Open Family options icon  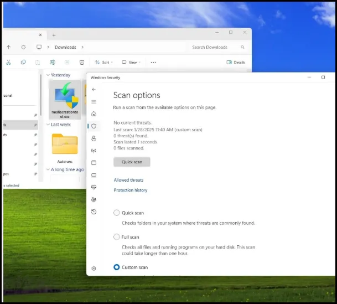(x=94, y=199)
